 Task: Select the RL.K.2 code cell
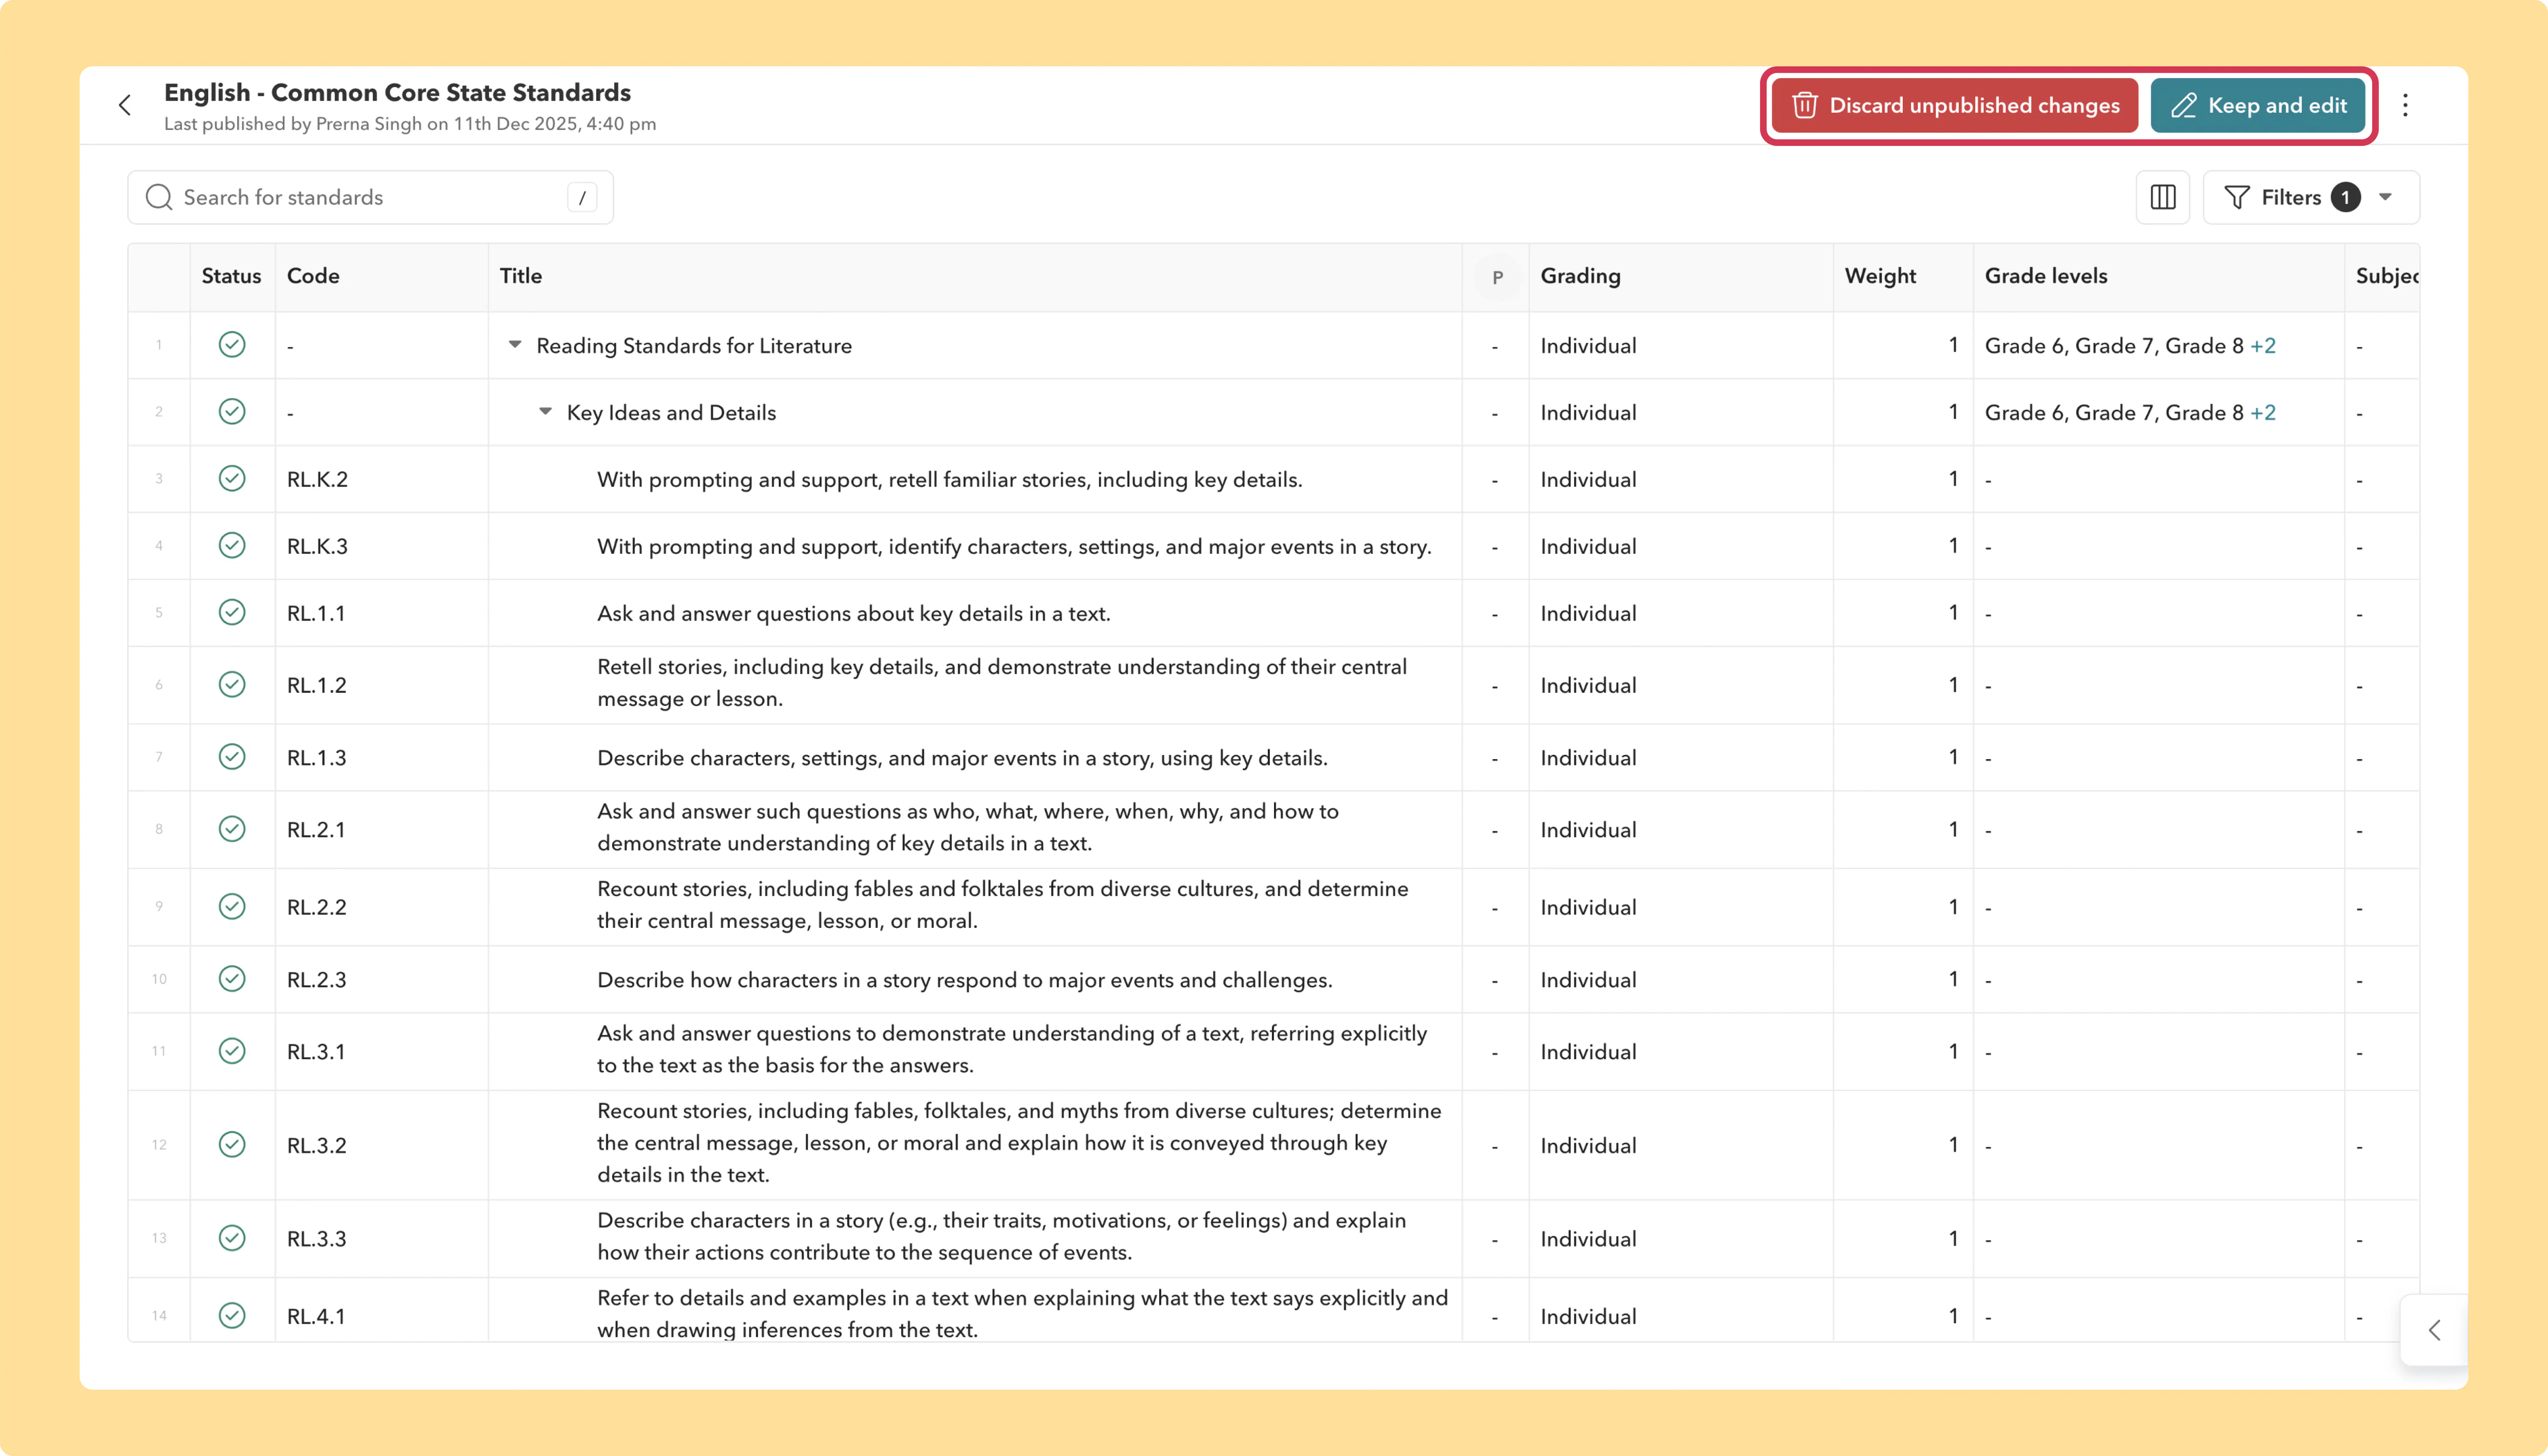coord(381,479)
